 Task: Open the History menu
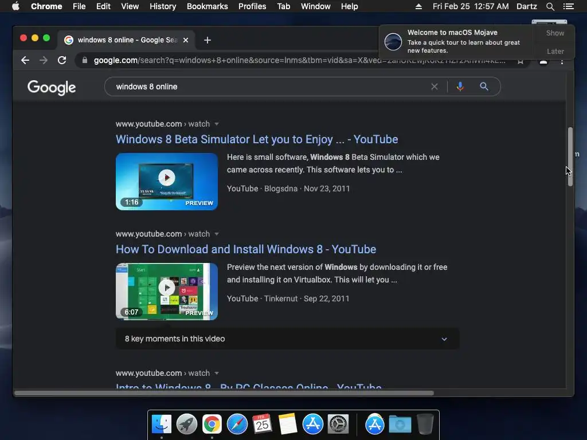coord(163,6)
